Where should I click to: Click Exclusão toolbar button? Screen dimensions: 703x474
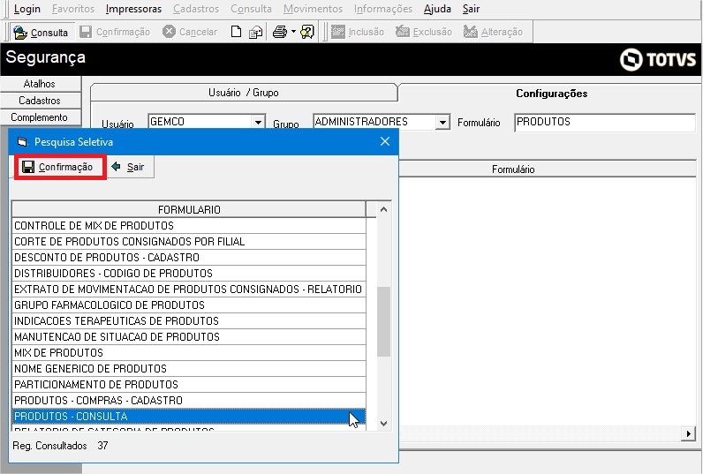[424, 32]
